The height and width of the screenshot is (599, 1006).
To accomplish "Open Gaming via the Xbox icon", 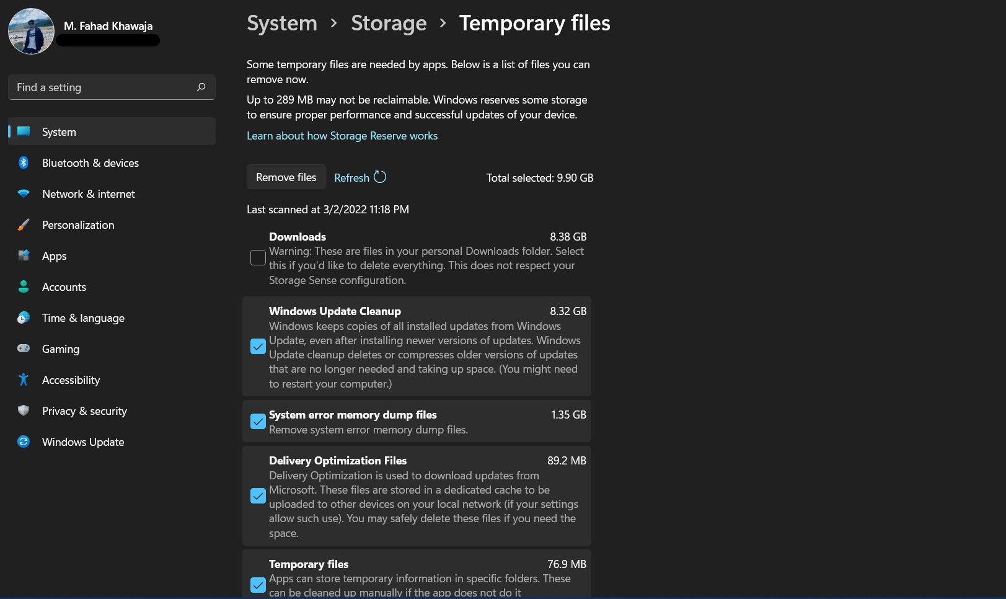I will pyautogui.click(x=24, y=348).
